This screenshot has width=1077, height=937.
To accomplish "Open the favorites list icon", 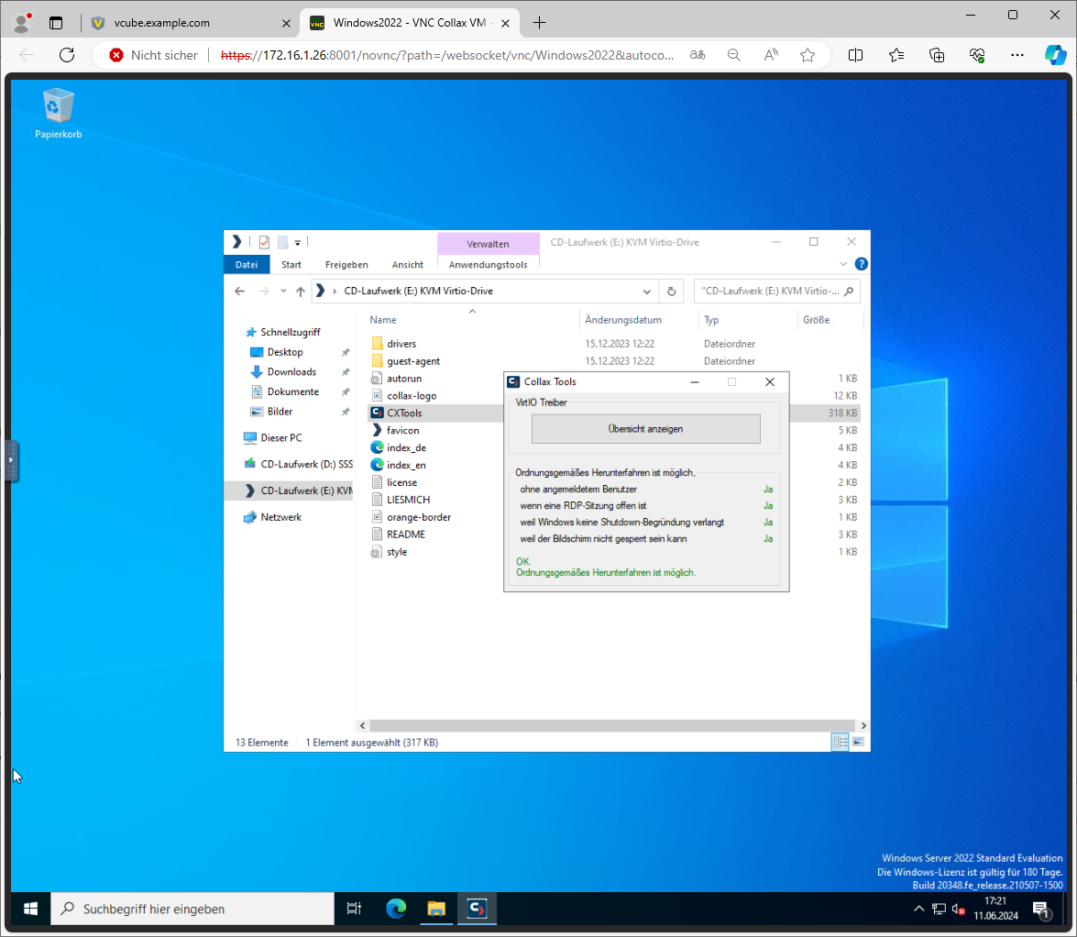I will tap(896, 55).
